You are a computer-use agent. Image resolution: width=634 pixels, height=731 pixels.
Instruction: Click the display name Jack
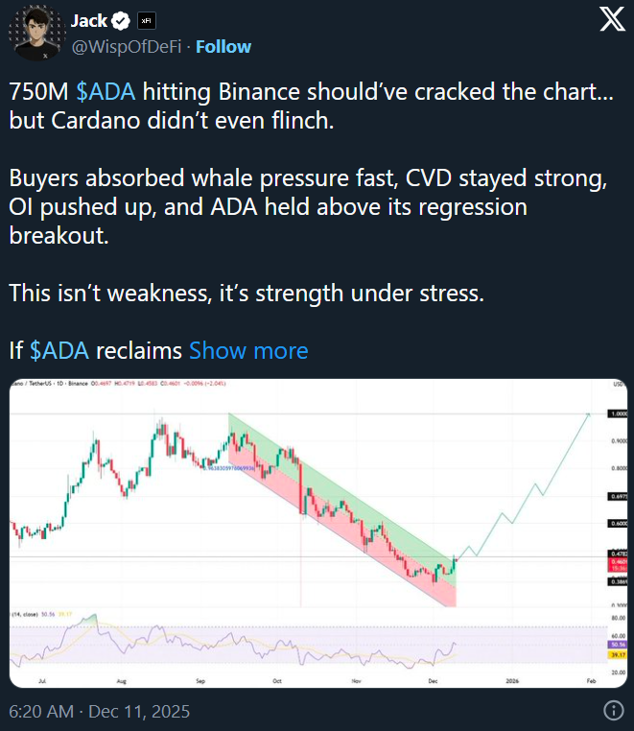(89, 20)
